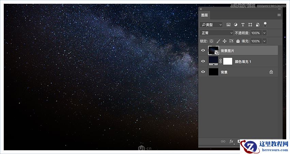Filter layers by smart object icon
Screen dimensions: 290x154
(x=257, y=25)
